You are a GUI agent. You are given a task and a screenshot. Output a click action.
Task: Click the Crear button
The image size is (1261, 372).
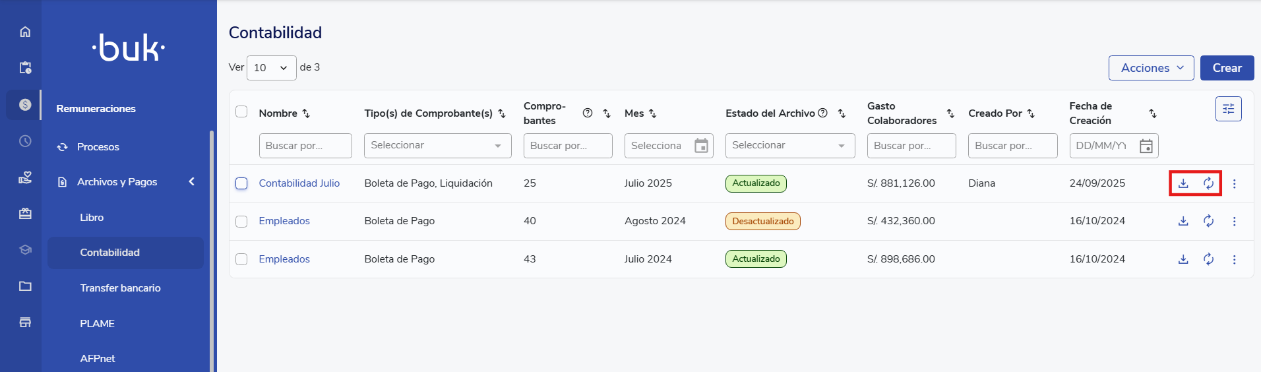coord(1227,68)
